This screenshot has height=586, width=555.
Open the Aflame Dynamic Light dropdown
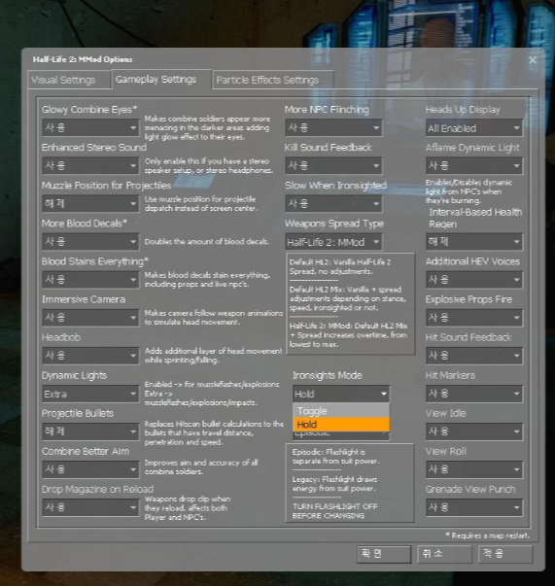coord(474,165)
